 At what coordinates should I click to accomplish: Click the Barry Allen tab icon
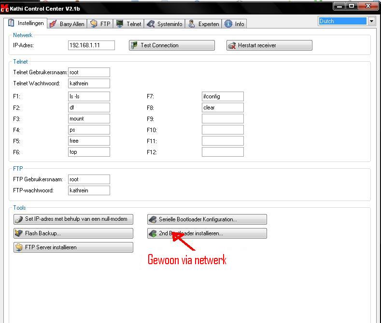(53, 24)
